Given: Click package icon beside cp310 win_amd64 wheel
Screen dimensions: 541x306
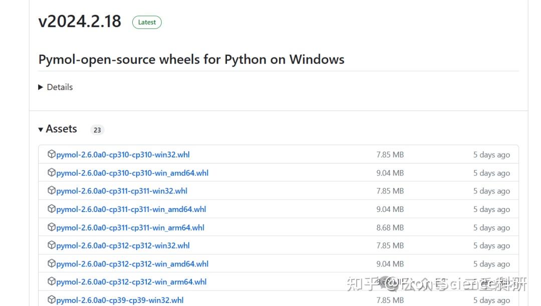Looking at the screenshot, I should (51, 172).
